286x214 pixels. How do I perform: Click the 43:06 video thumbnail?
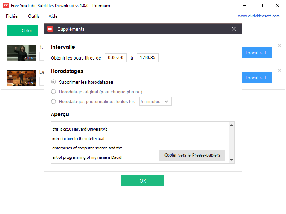pos(21,53)
